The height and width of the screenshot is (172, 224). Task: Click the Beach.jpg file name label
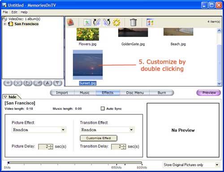click(x=178, y=44)
